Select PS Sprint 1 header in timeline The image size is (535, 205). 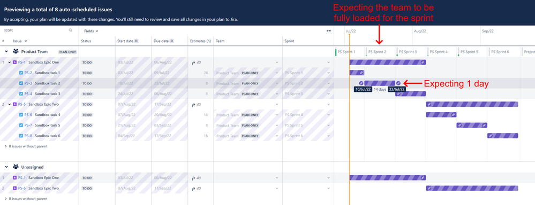pos(346,52)
